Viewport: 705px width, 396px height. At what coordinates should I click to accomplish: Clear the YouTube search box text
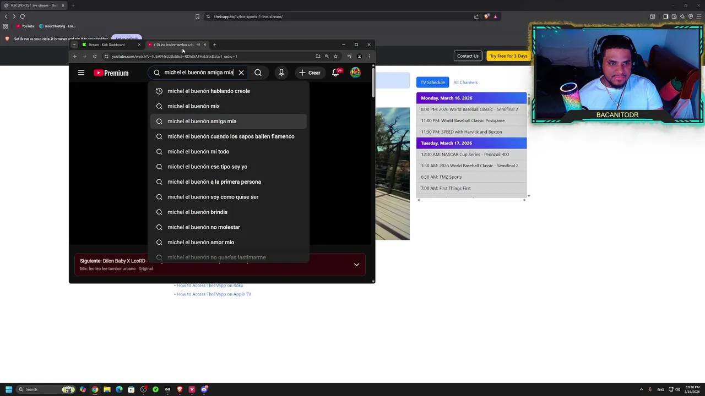[x=241, y=73]
